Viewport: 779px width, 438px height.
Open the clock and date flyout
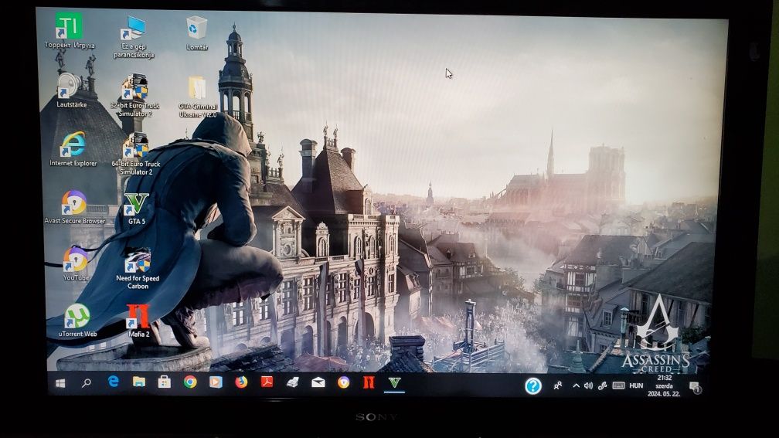tap(664, 386)
